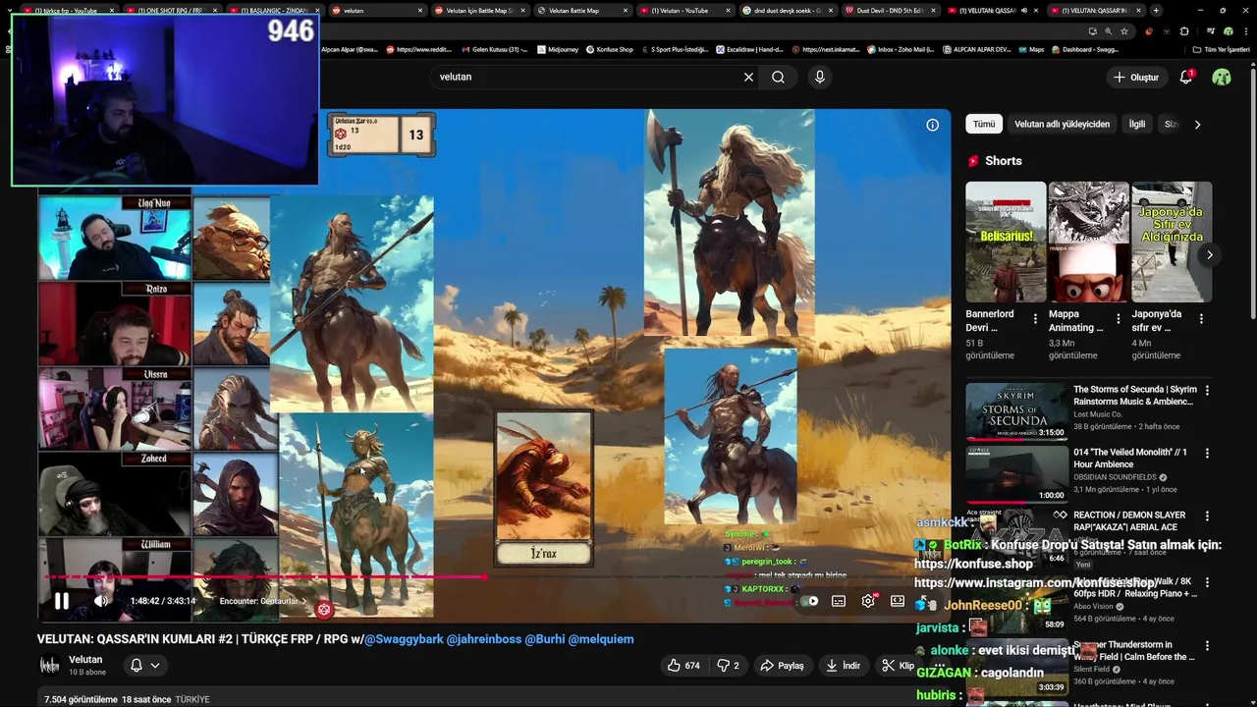This screenshot has width=1257, height=707.
Task: Show more filter chips with arrow
Action: point(1197,125)
